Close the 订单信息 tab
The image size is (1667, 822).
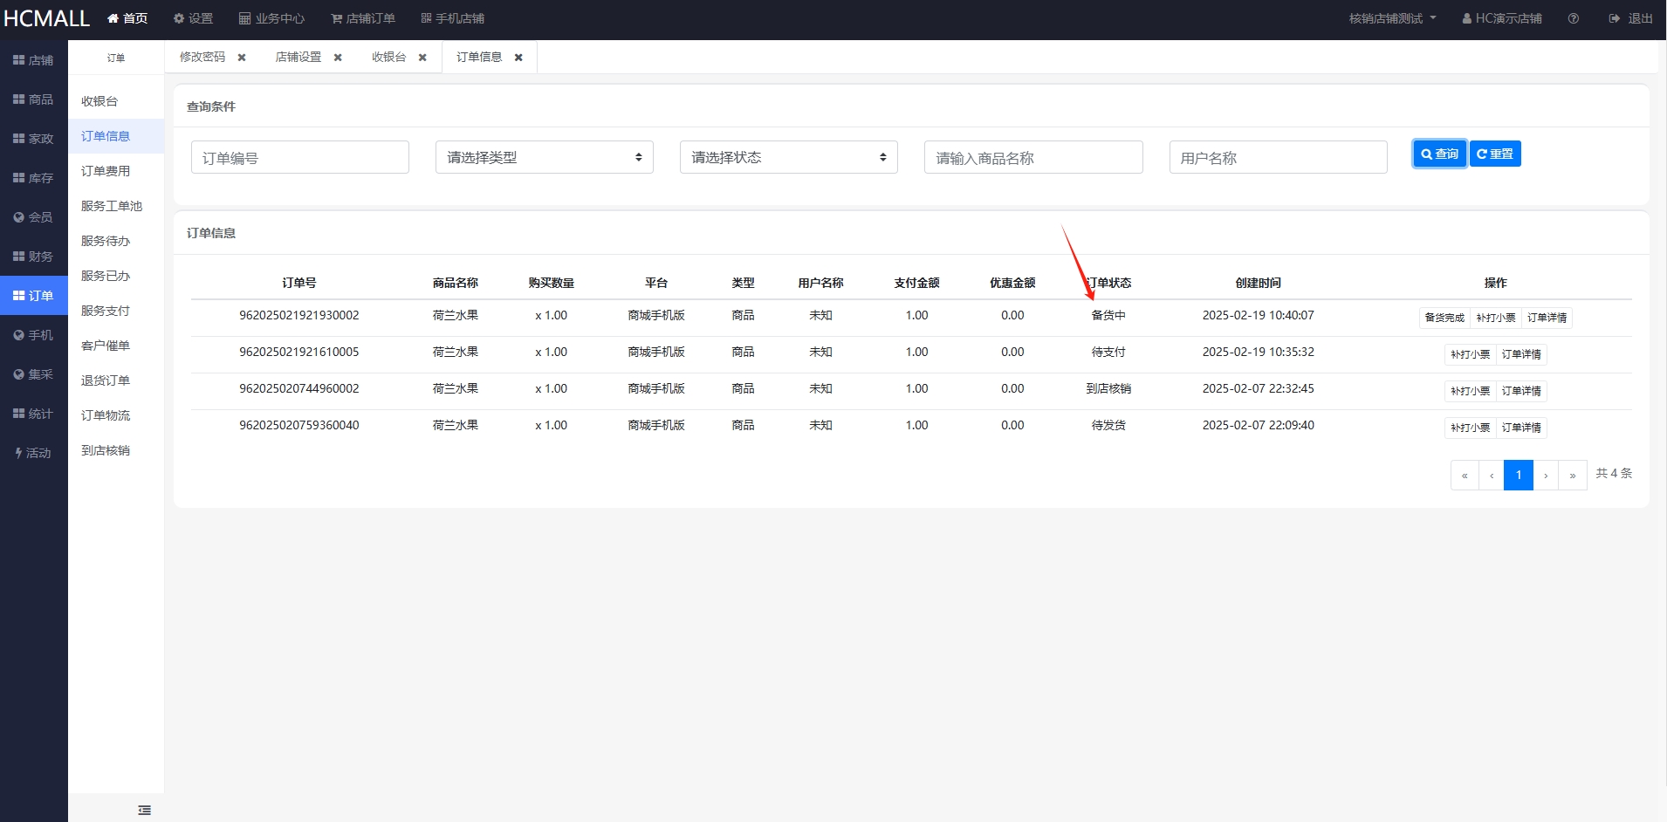[x=518, y=58]
